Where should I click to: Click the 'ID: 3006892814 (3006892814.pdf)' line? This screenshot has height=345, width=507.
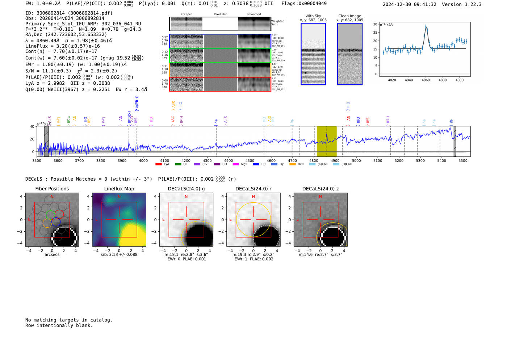69,13
